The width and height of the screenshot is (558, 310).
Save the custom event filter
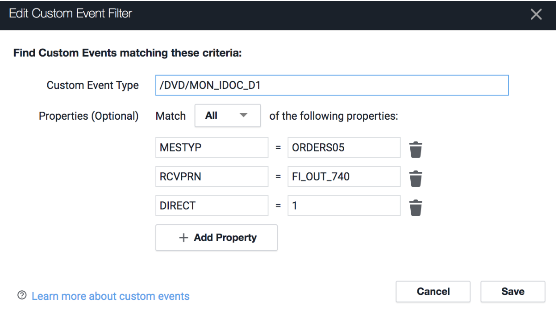tap(512, 292)
